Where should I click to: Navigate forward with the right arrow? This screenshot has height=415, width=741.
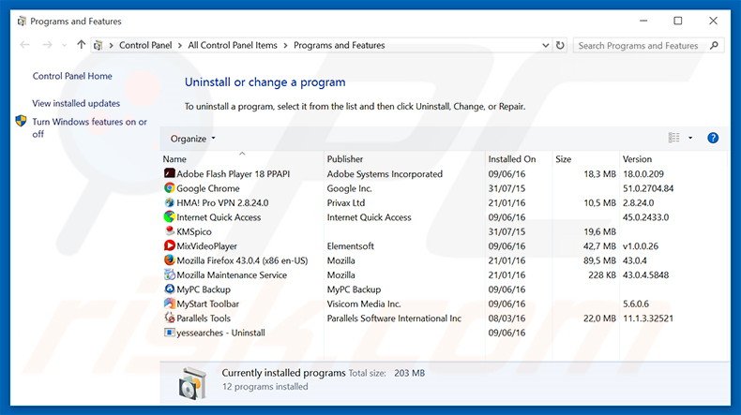[47, 45]
